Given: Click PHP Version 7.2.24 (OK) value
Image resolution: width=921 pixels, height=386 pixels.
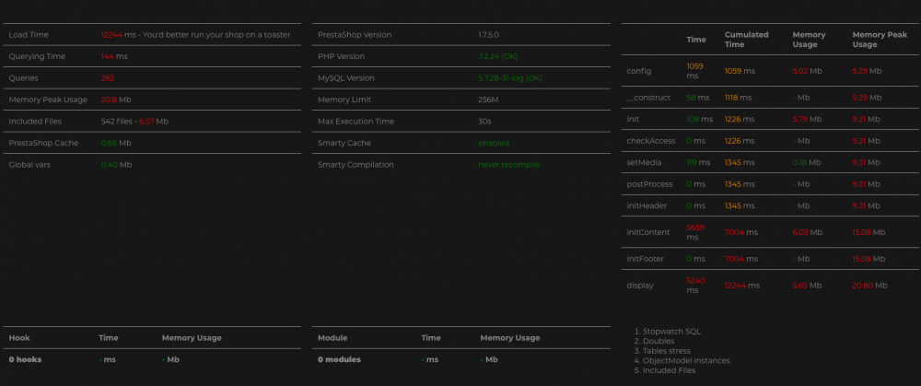Looking at the screenshot, I should [x=498, y=56].
